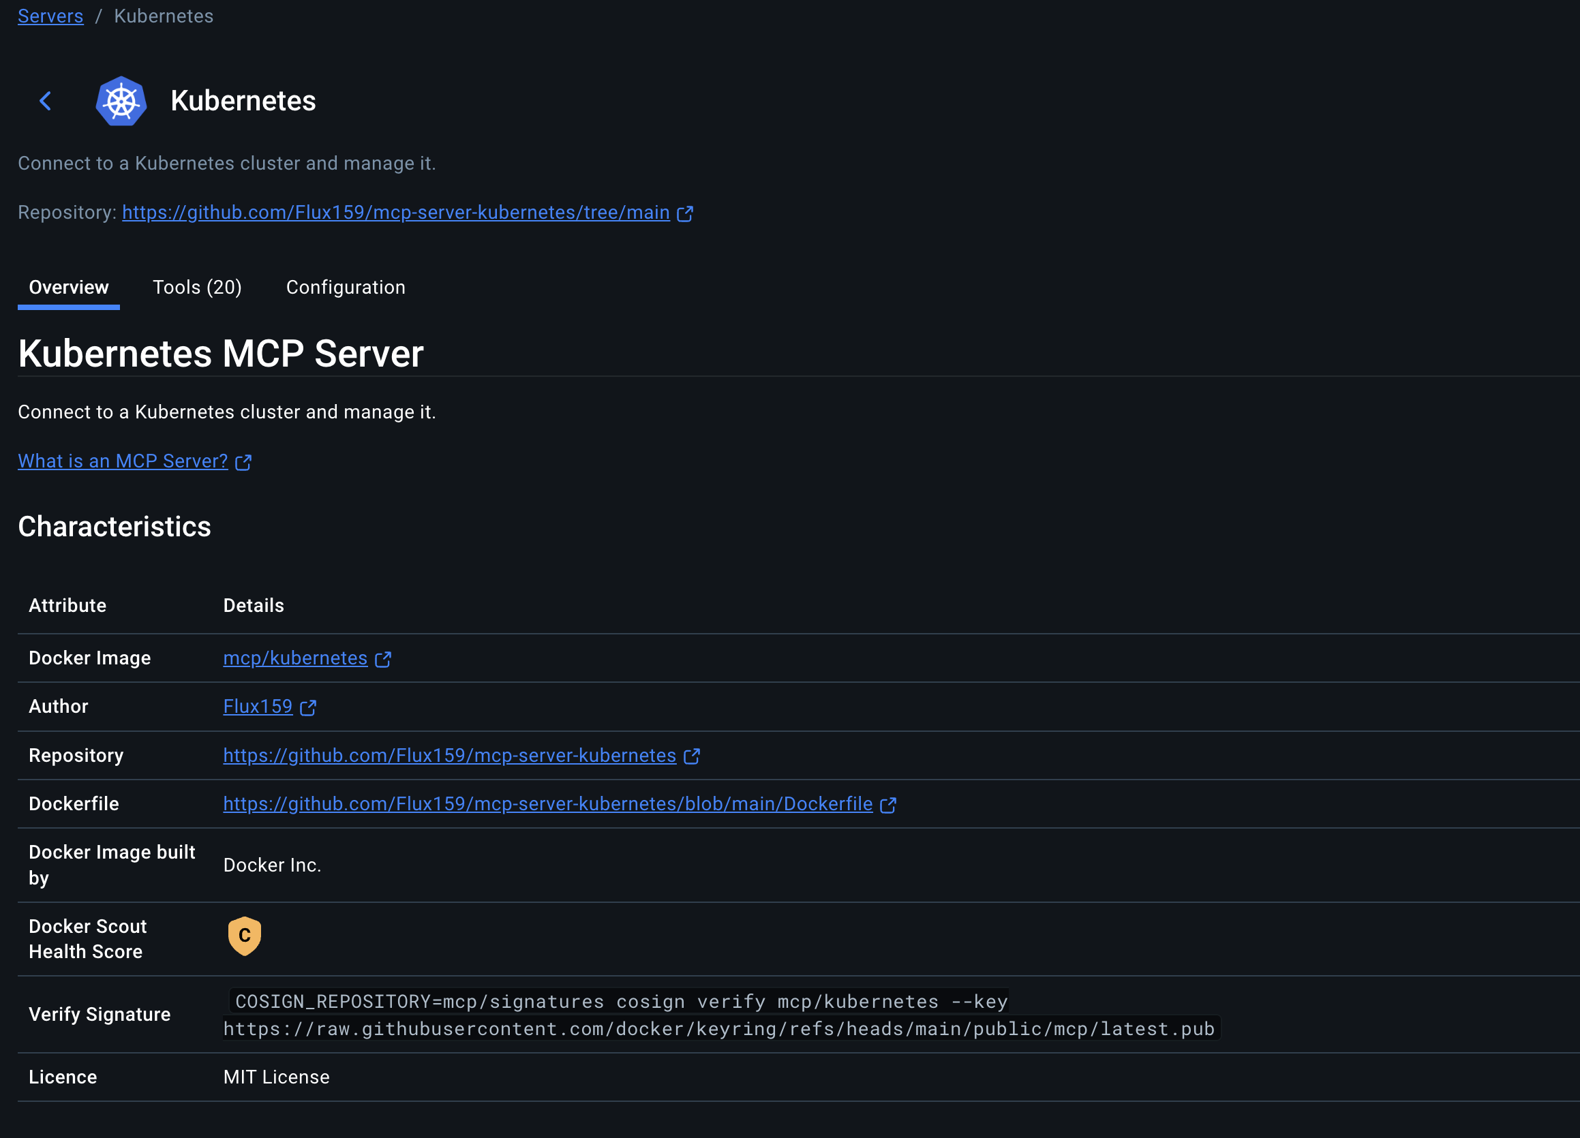The width and height of the screenshot is (1580, 1138).
Task: Click the external-link icon beside the repository URL
Action: (686, 213)
